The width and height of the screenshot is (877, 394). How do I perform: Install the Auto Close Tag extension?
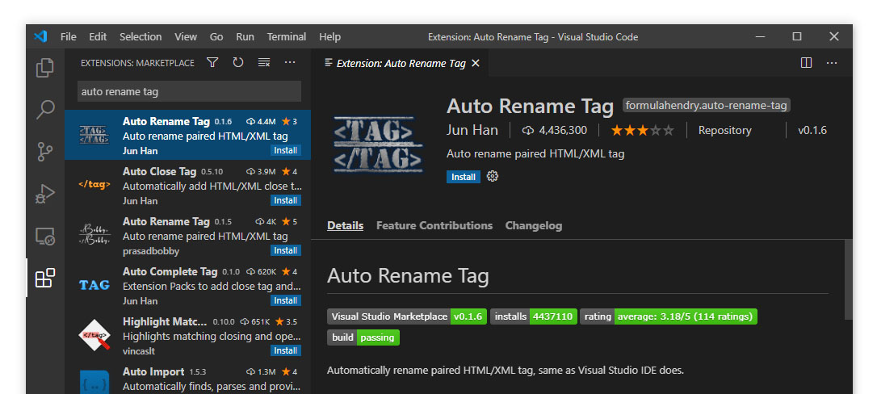[x=286, y=200]
